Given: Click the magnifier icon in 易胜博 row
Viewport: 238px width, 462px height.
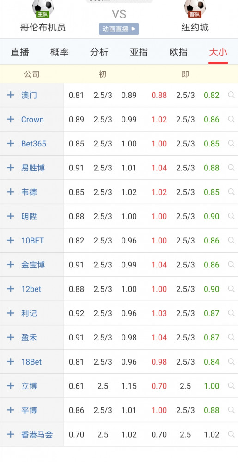Looking at the screenshot, I should (x=231, y=168).
